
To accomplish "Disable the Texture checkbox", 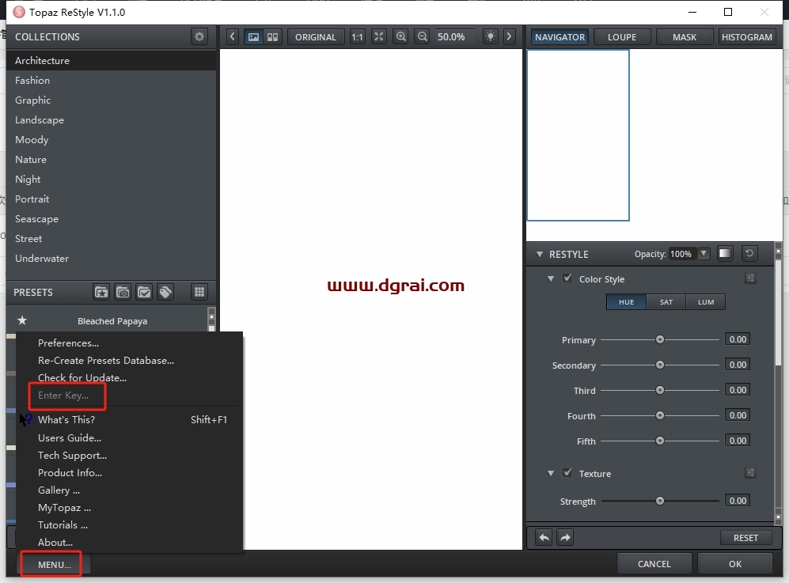I will tap(567, 473).
